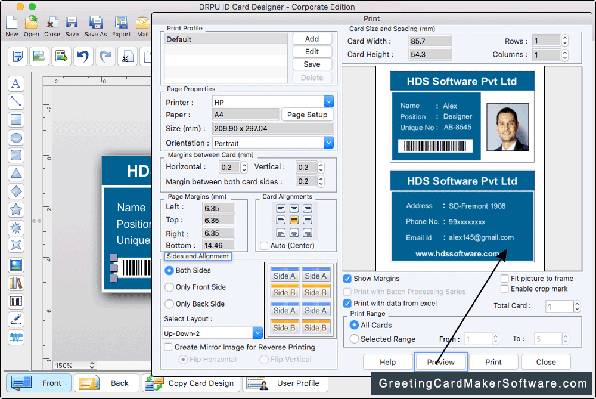Open the Orientation dropdown
Screen dimensions: 596x399
pos(329,143)
